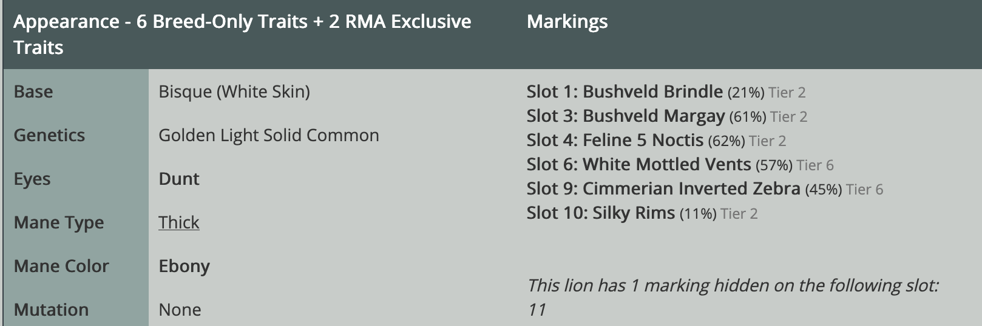The image size is (982, 326).
Task: Click the Dunt eyes value
Action: (178, 179)
